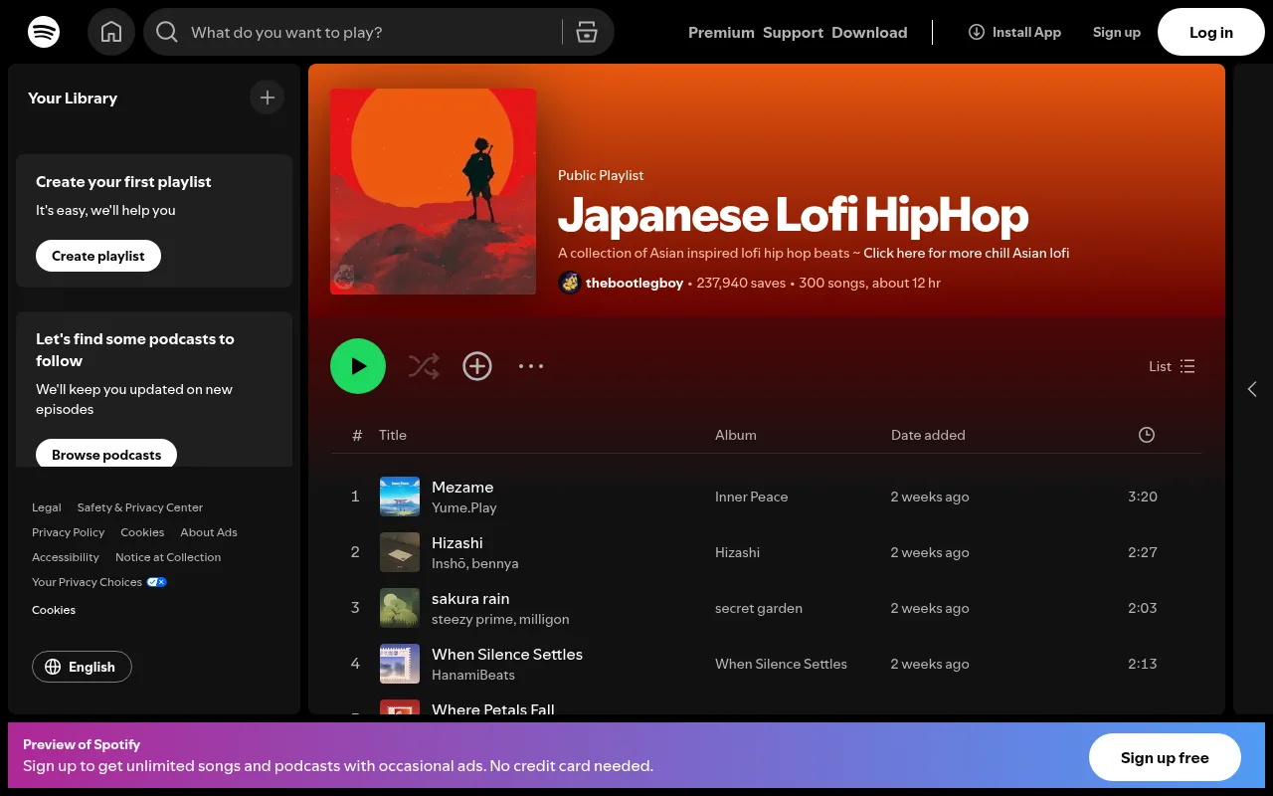Open artist steezy prime

pyautogui.click(x=472, y=619)
